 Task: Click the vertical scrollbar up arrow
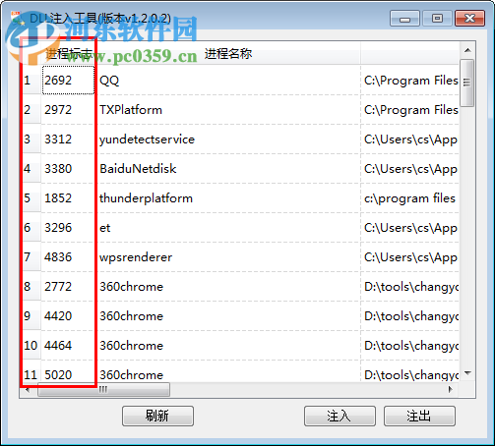pos(467,50)
